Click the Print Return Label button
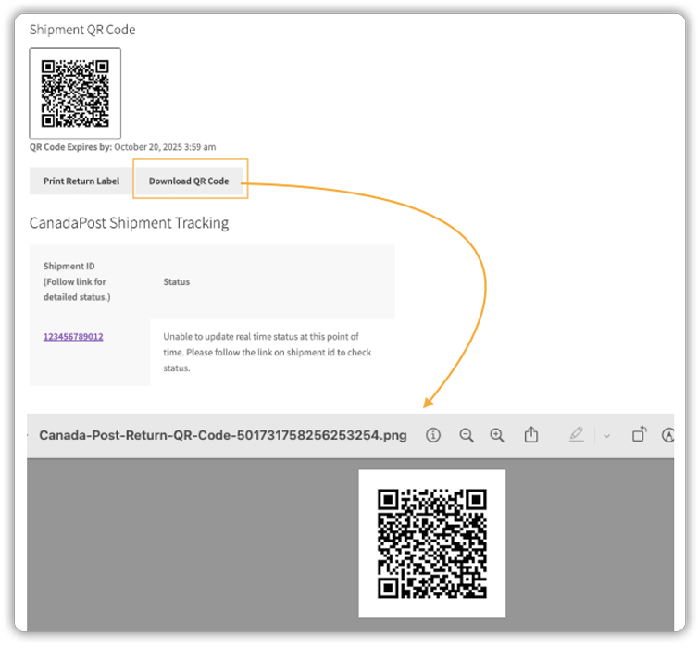698x648 pixels. click(81, 181)
